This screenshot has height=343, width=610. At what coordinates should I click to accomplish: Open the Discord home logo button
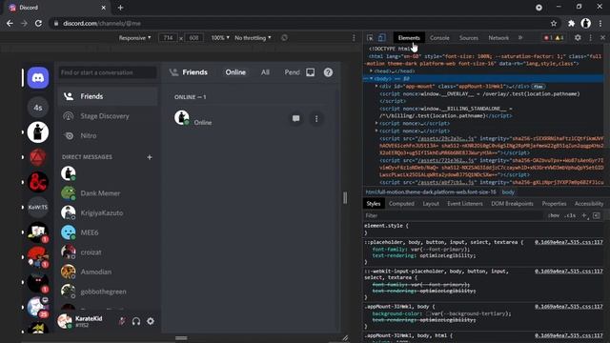coord(38,78)
